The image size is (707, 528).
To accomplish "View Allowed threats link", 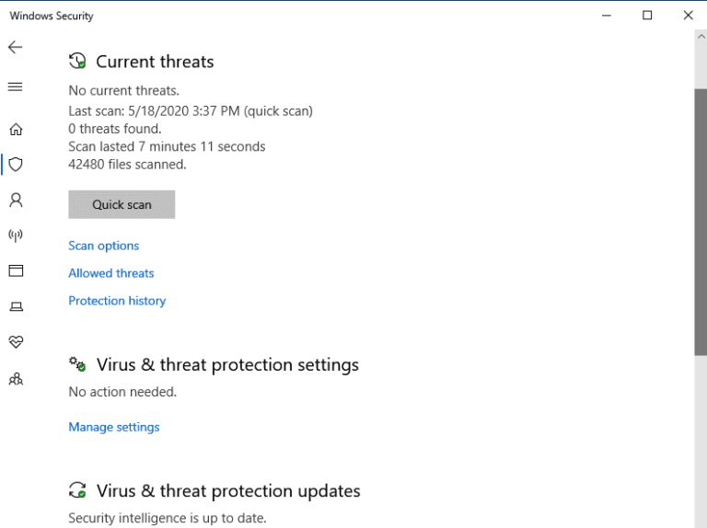I will pyautogui.click(x=111, y=273).
